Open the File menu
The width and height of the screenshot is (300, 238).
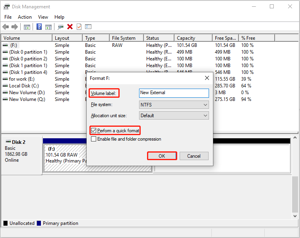[x=8, y=17]
